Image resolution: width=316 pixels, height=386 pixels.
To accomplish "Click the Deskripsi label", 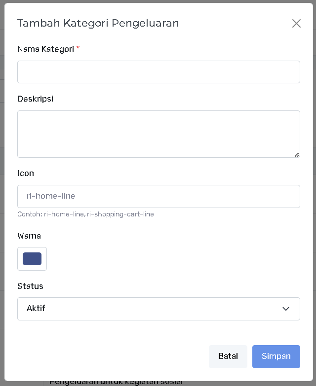I will click(35, 99).
